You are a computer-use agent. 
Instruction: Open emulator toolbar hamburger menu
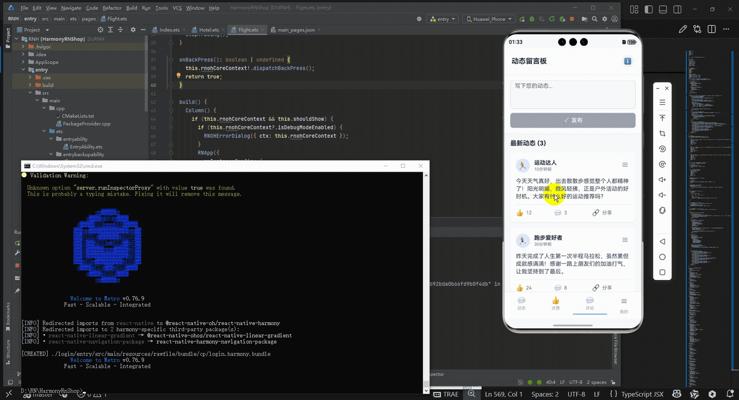point(662,103)
